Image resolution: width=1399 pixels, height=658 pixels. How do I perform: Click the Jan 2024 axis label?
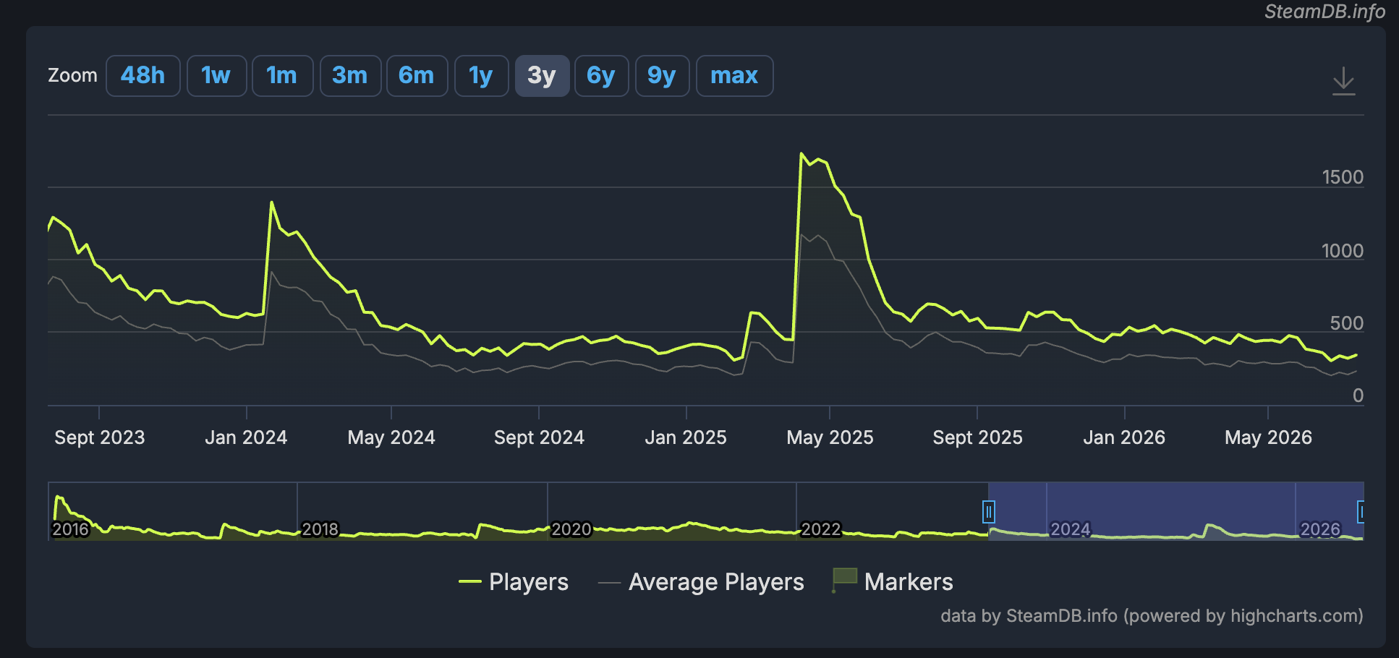[x=246, y=437]
